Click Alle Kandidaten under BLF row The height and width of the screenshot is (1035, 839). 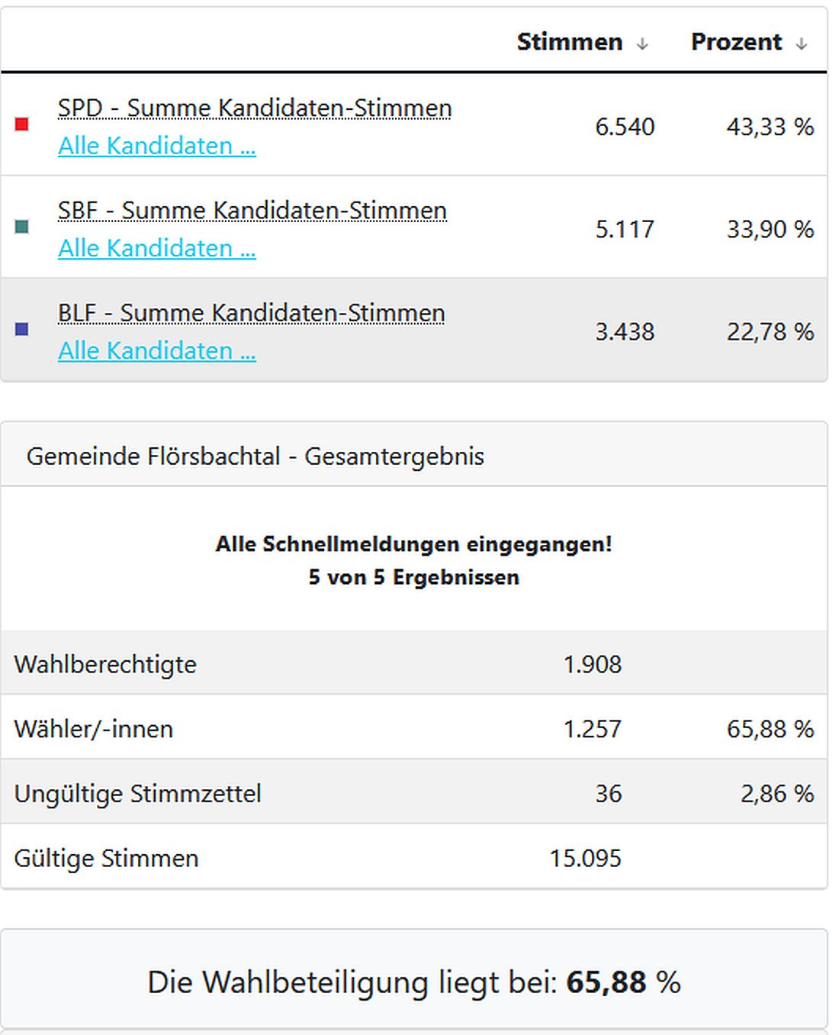[156, 350]
